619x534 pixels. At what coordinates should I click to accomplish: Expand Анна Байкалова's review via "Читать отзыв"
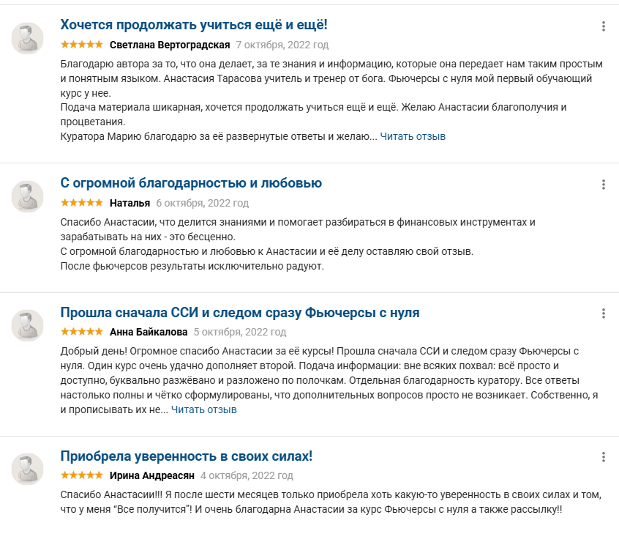tap(203, 409)
